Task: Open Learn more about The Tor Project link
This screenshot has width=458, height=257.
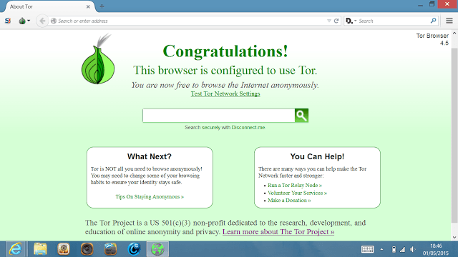Action: click(x=278, y=232)
